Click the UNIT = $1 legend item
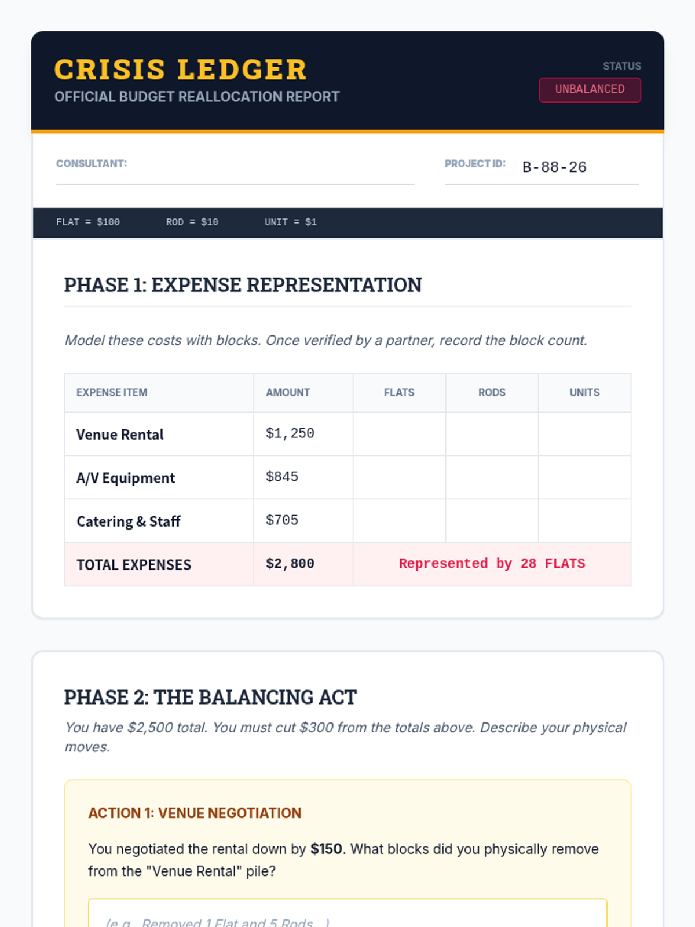The height and width of the screenshot is (927, 695). (x=291, y=222)
